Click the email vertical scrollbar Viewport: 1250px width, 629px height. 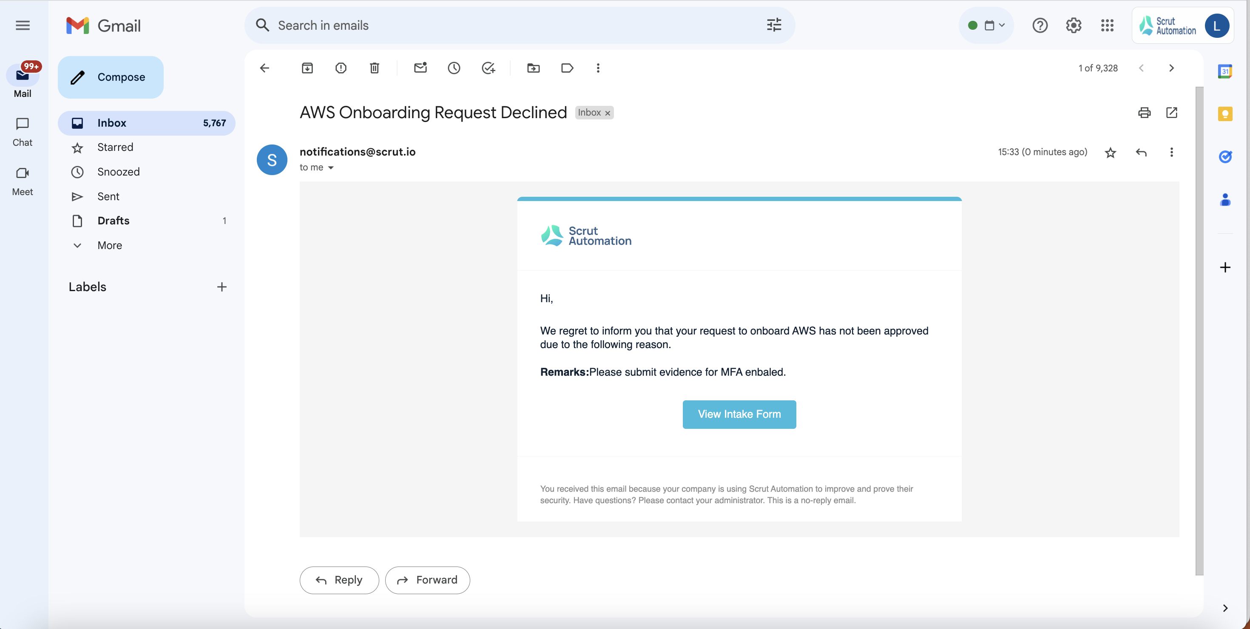pos(1199,331)
